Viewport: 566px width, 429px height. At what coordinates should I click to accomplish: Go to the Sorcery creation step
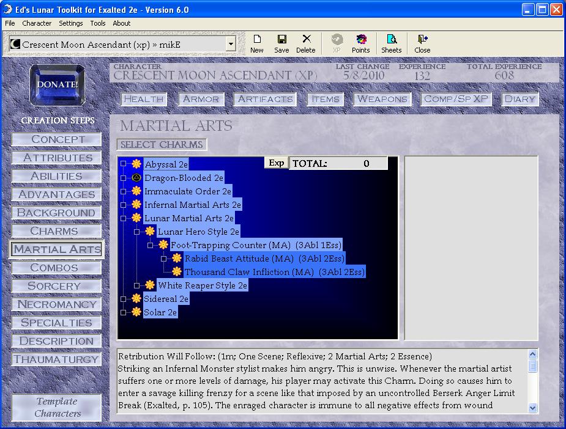click(57, 286)
